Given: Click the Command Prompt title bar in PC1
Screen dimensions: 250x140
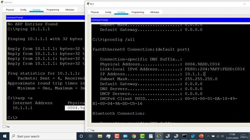Looking at the screenshot, I should pos(170,20).
